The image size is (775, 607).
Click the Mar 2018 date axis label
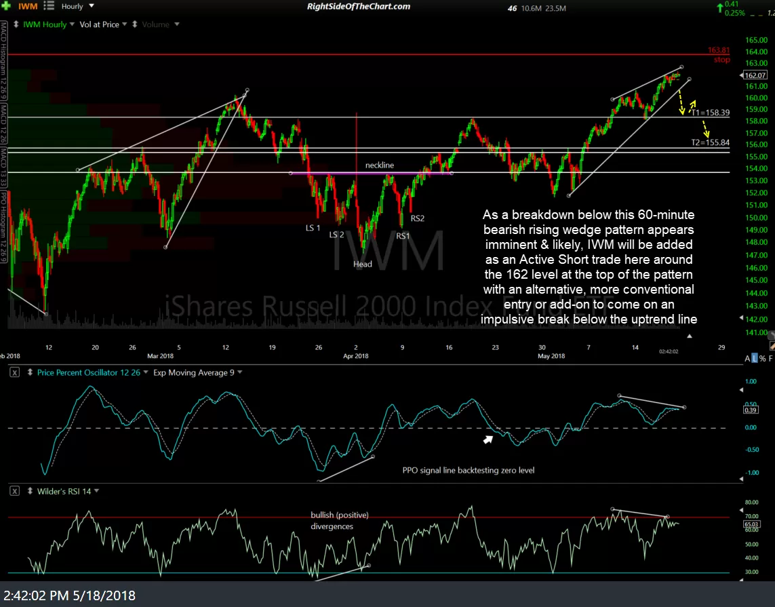point(160,356)
